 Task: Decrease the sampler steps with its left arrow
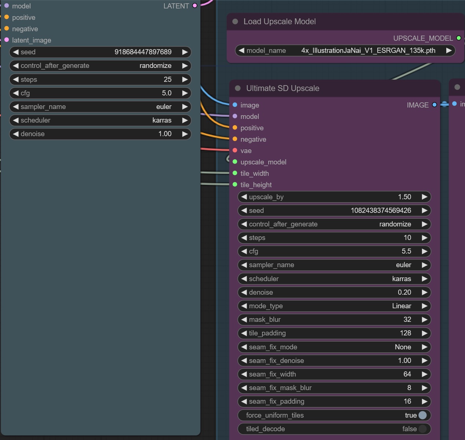point(15,79)
